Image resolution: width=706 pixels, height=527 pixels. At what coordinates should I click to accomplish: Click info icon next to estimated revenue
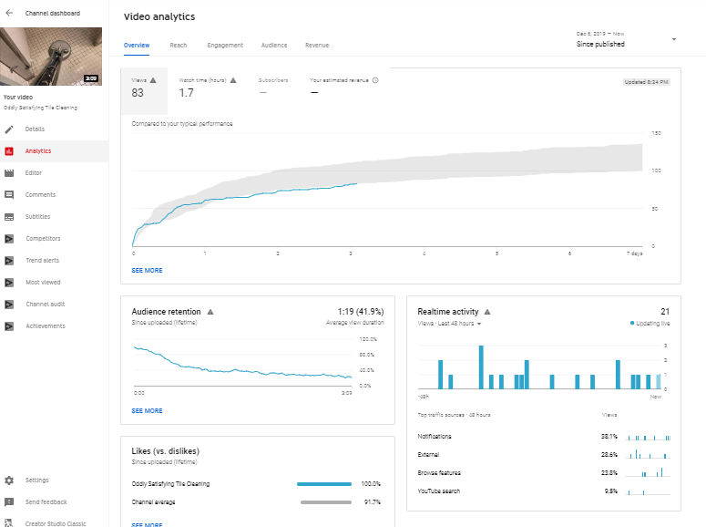click(x=375, y=80)
